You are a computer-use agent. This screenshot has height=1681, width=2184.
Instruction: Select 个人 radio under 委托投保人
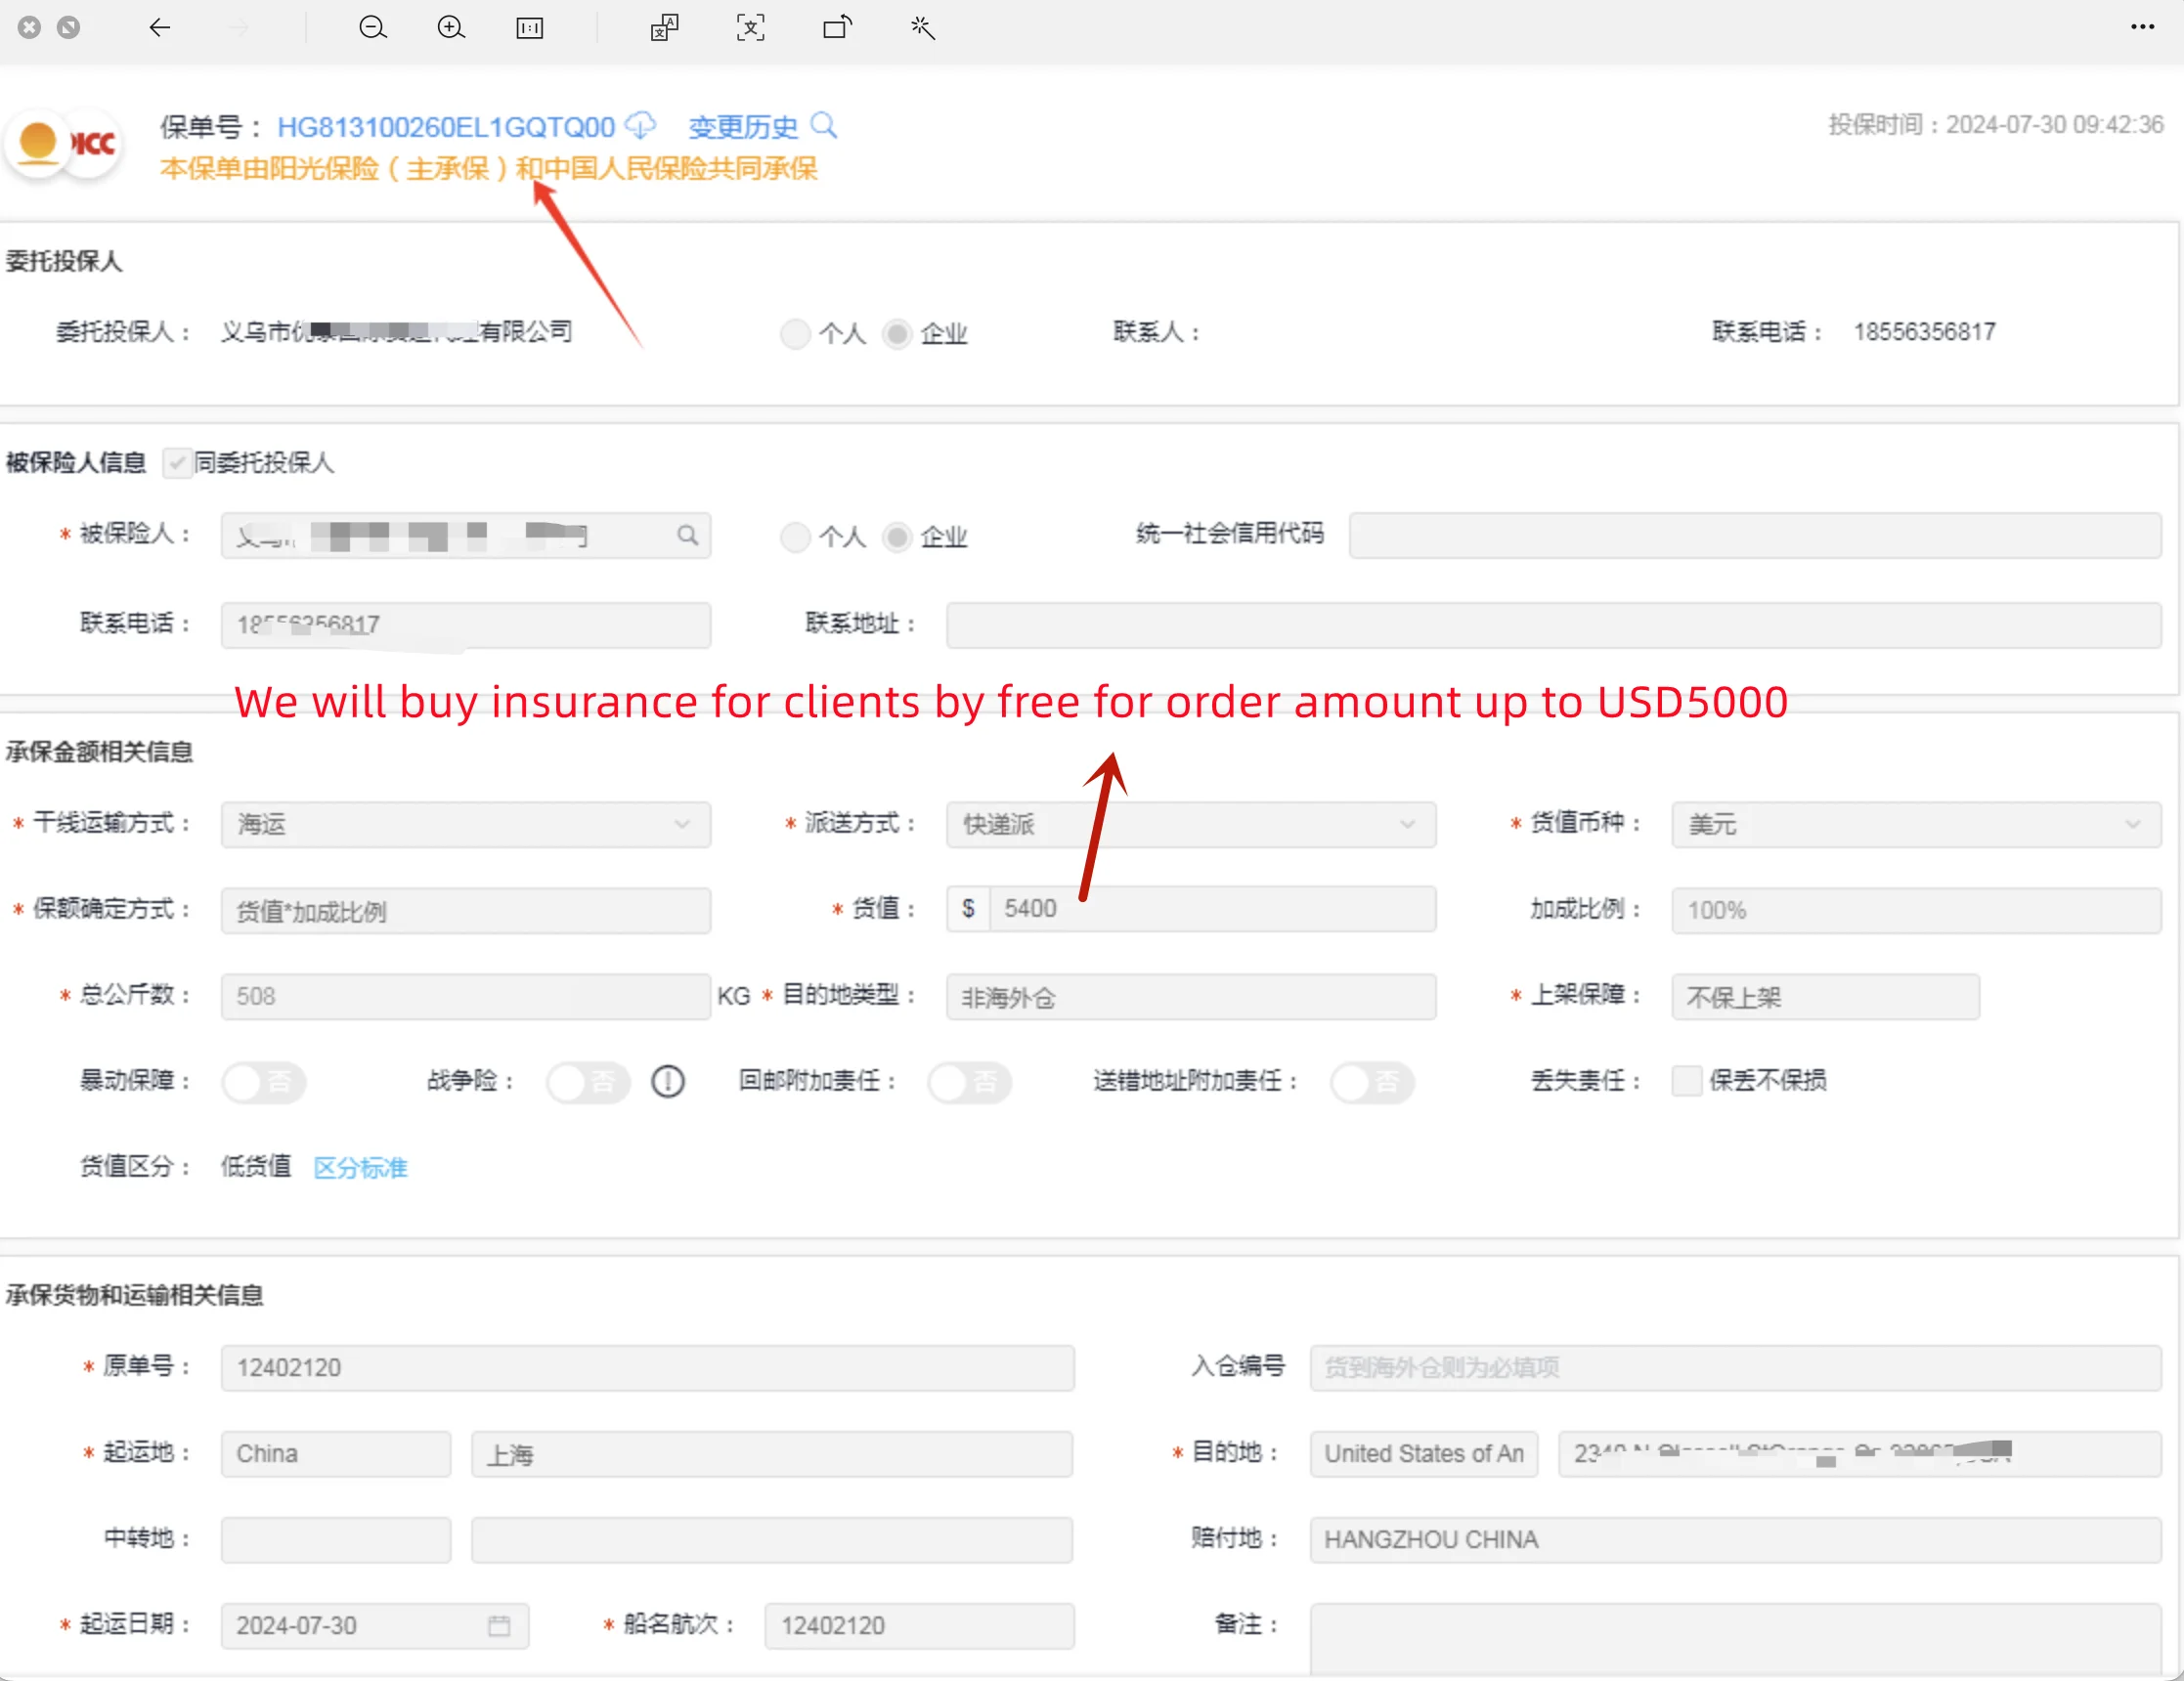[795, 334]
